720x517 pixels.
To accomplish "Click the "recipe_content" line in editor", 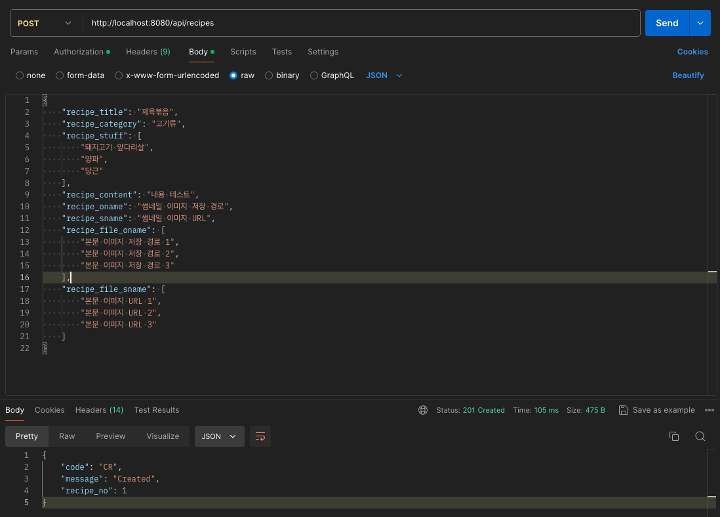I will click(x=130, y=195).
